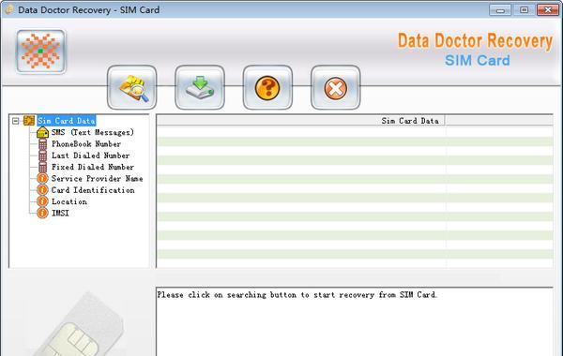
Task: Select PhoneBook Number entry
Action: (x=86, y=143)
